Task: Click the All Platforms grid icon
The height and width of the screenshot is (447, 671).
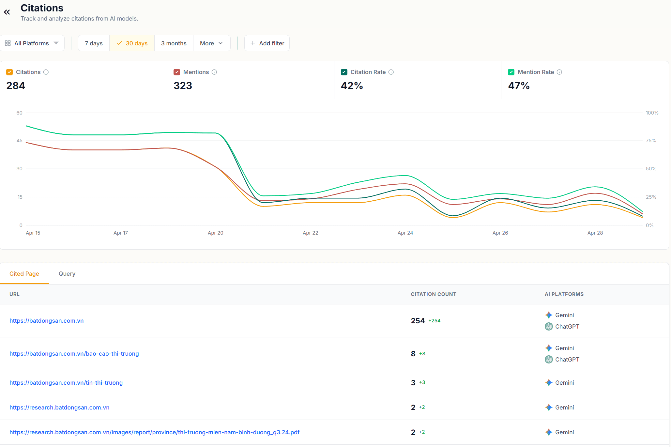Action: coord(8,43)
